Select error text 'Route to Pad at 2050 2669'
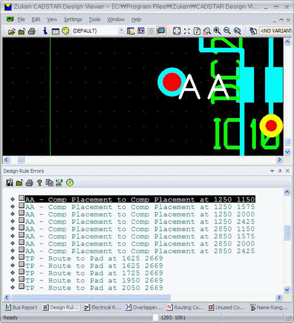 (x=106, y=288)
